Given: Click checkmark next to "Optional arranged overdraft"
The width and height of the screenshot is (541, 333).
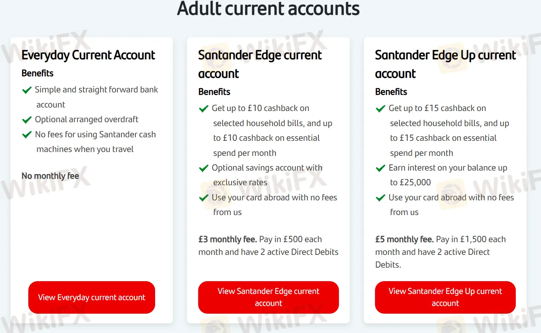Looking at the screenshot, I should tap(27, 120).
